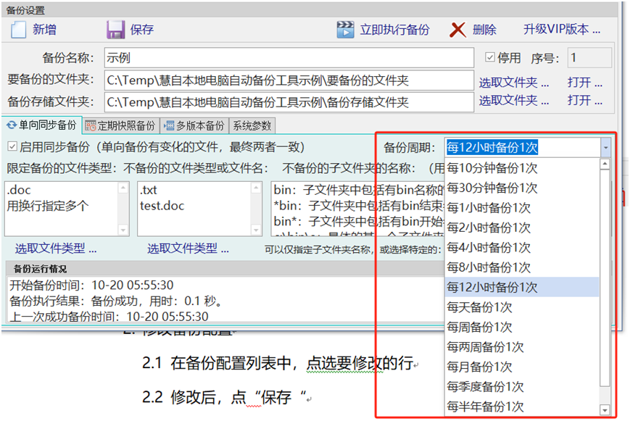This screenshot has height=421, width=630.
Task: Switch to the 多版本备份 tab
Action: (194, 125)
